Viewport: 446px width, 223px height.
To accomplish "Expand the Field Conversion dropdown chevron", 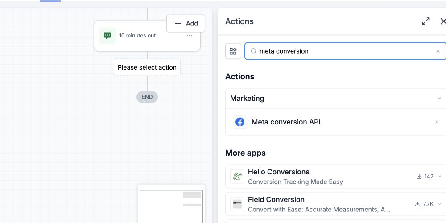I will click(440, 204).
